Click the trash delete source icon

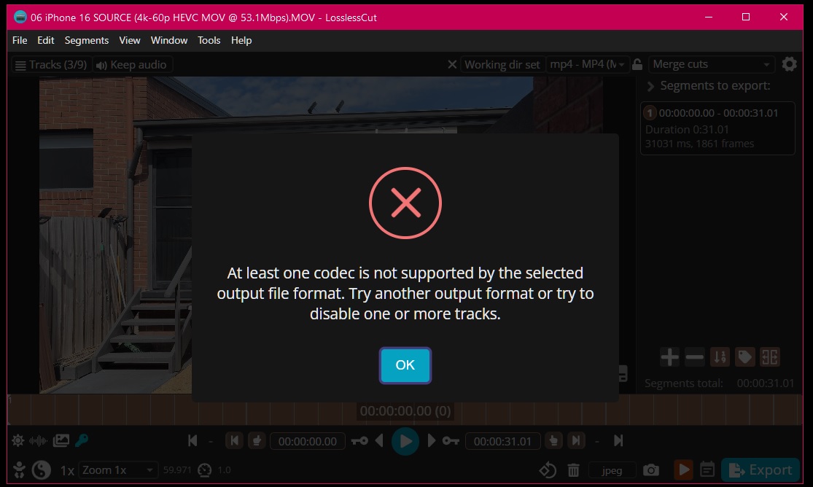(573, 470)
